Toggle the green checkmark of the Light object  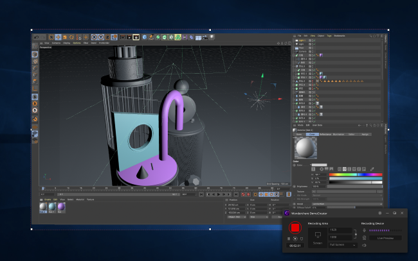314,44
